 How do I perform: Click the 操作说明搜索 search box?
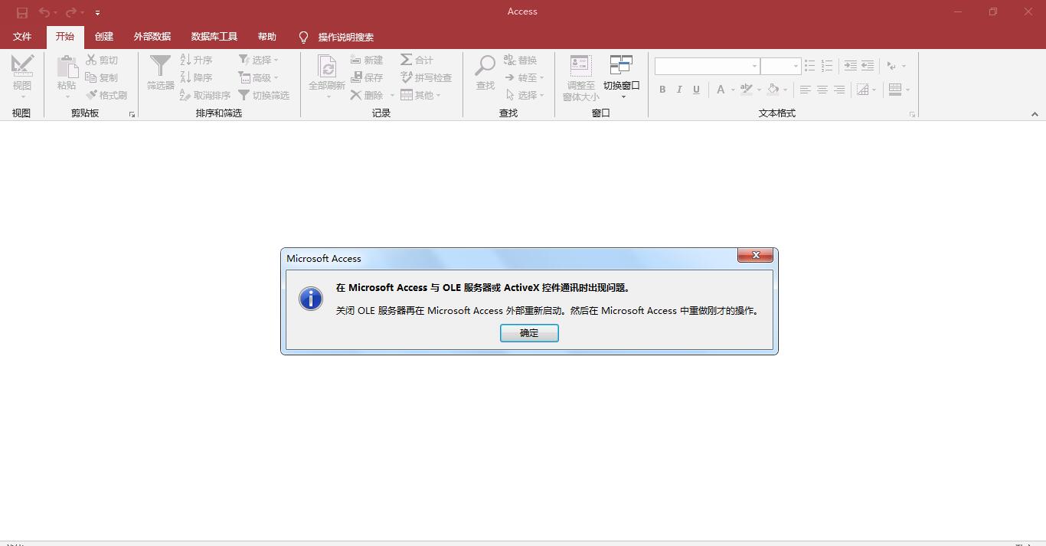[x=346, y=37]
